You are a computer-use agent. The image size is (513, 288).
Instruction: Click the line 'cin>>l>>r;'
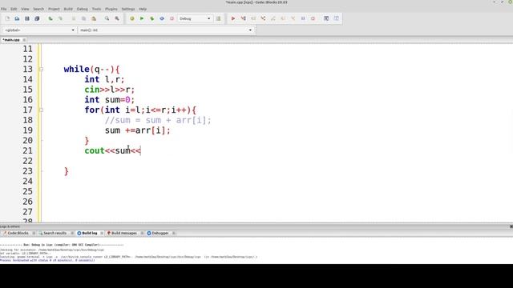click(x=109, y=90)
